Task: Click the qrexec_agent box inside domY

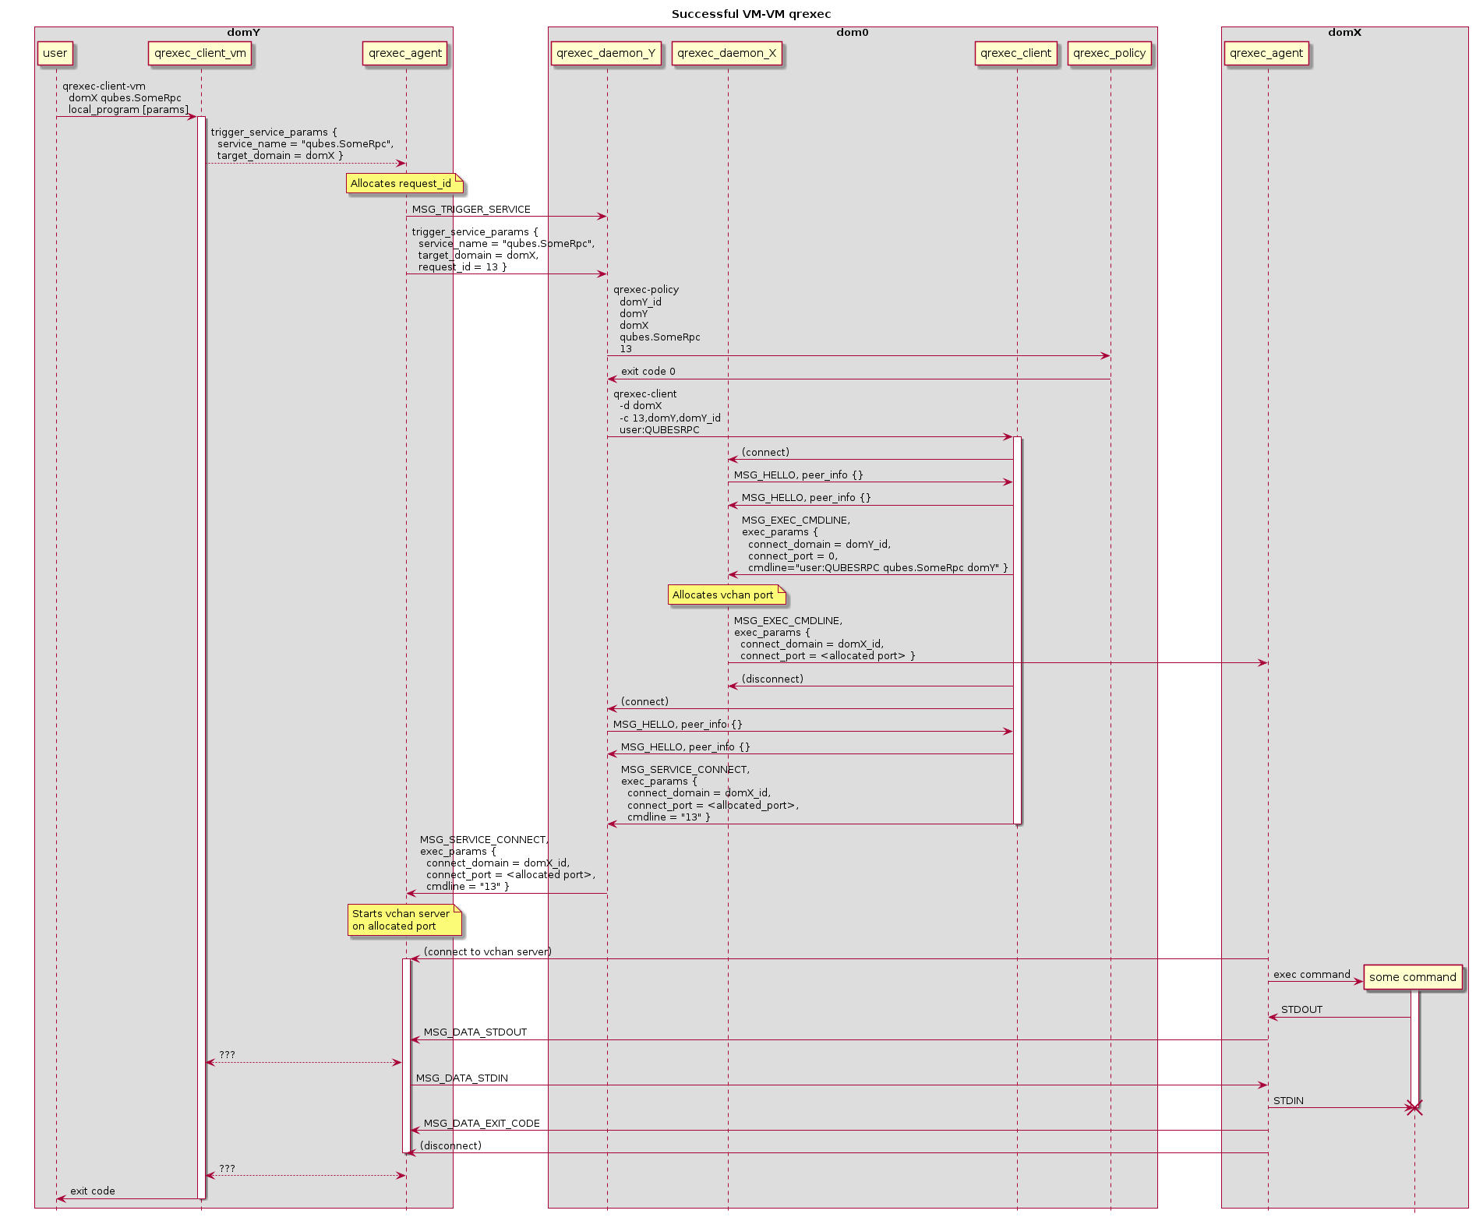Action: pyautogui.click(x=404, y=54)
